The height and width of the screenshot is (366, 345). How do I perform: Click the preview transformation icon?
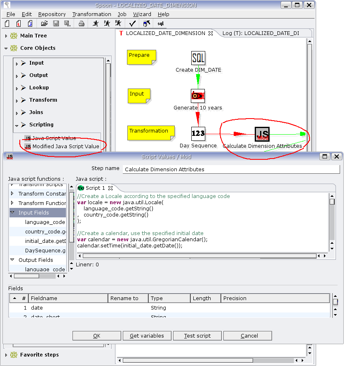(107, 23)
